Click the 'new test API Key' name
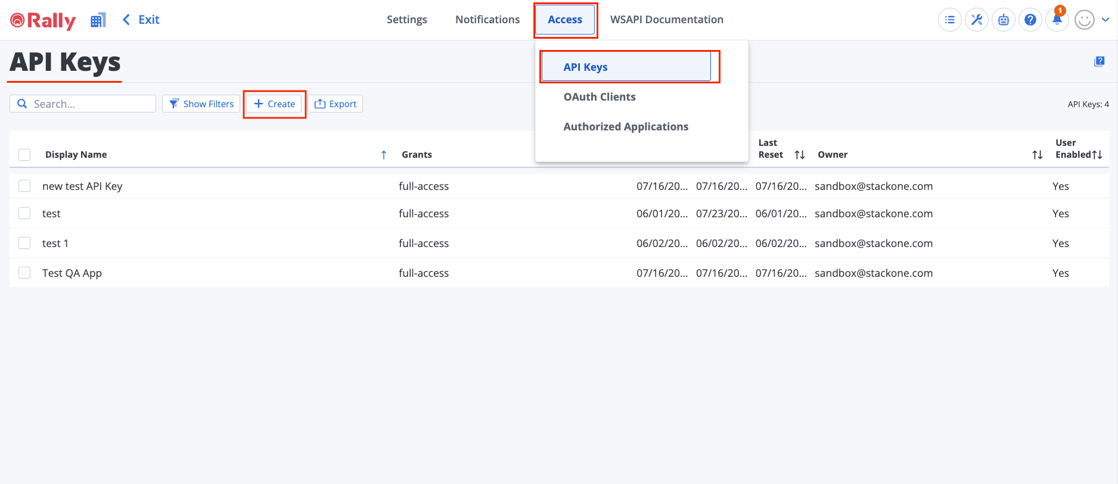 82,186
